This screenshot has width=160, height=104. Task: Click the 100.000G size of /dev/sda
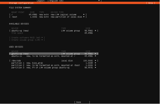coord(88,61)
